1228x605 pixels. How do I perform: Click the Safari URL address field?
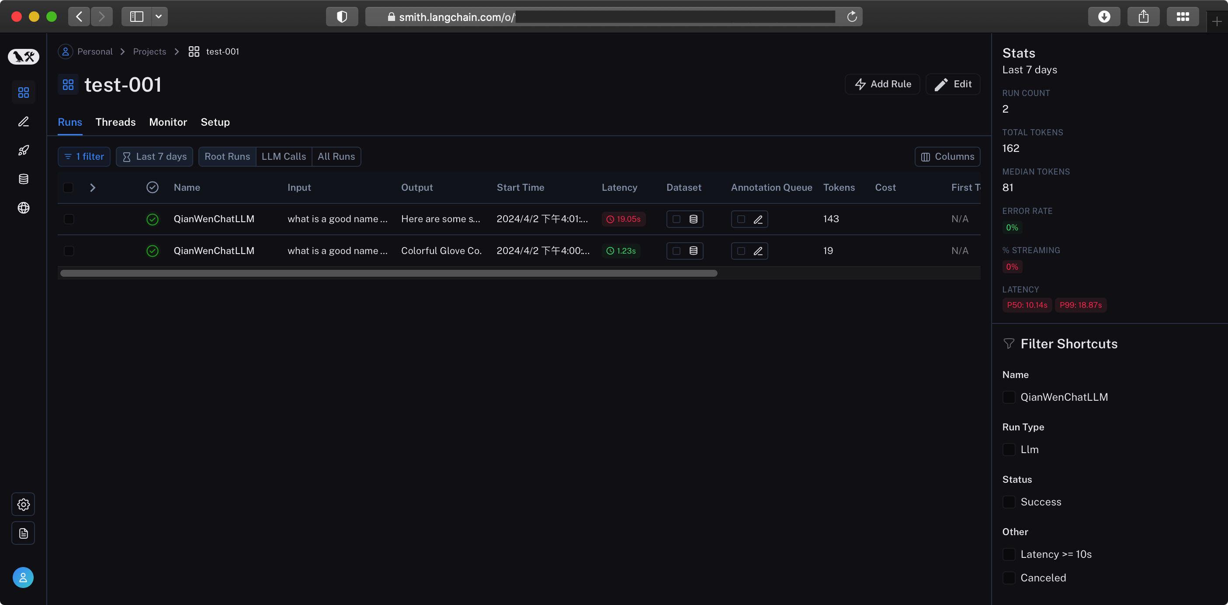point(615,17)
